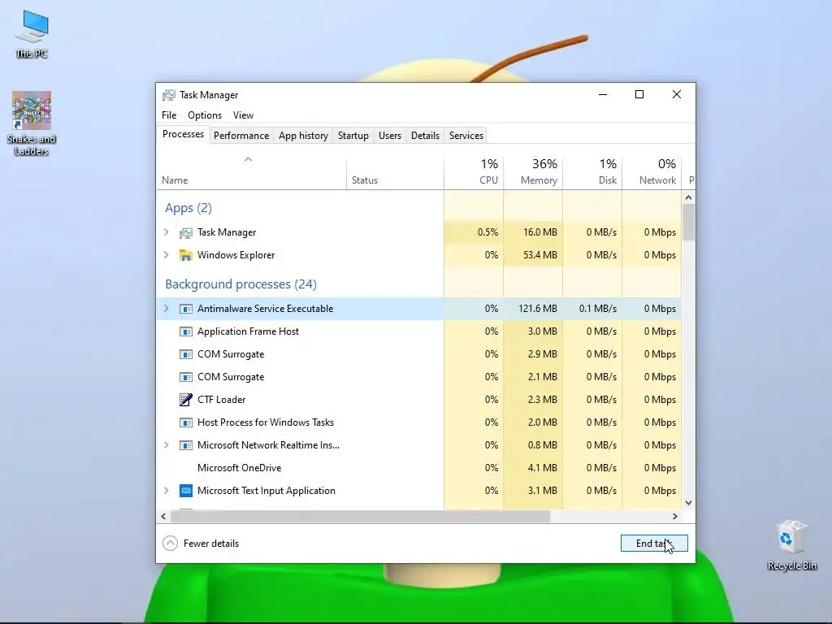Image resolution: width=832 pixels, height=624 pixels.
Task: Click the Application Frame Host icon
Action: (186, 331)
